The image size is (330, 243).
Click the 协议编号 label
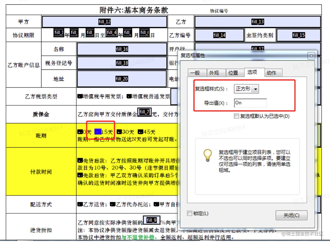[x=219, y=11]
